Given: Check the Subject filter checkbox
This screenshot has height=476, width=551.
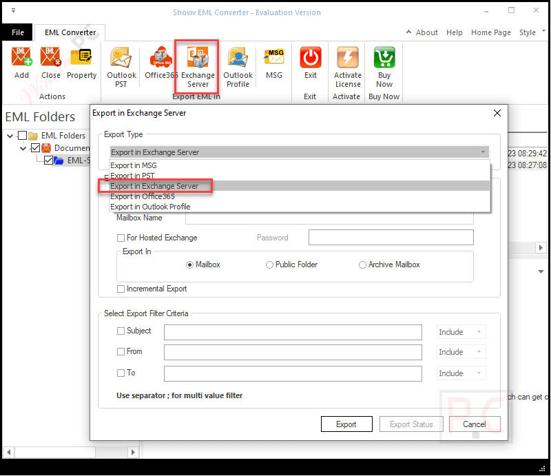Looking at the screenshot, I should 121,331.
